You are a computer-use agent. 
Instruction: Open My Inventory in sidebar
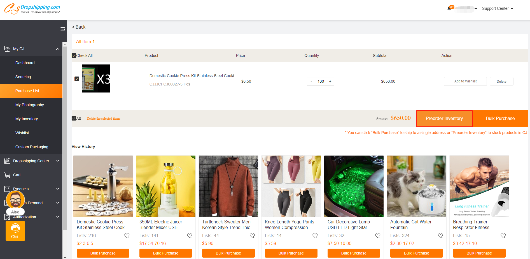27,119
